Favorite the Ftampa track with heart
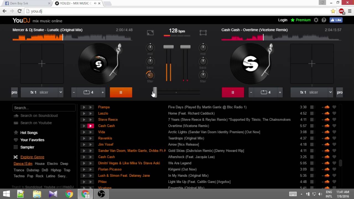The image size is (354, 199). pyautogui.click(x=334, y=107)
